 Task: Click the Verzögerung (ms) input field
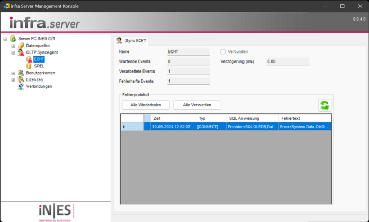(x=287, y=61)
